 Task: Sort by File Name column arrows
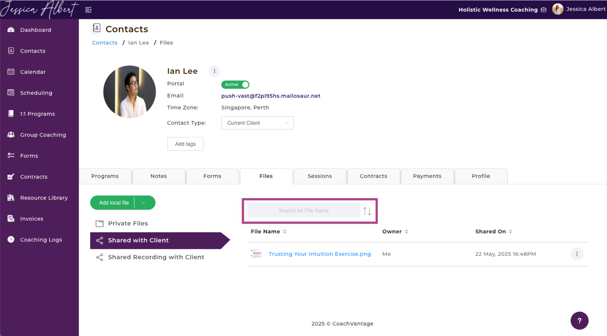click(285, 232)
